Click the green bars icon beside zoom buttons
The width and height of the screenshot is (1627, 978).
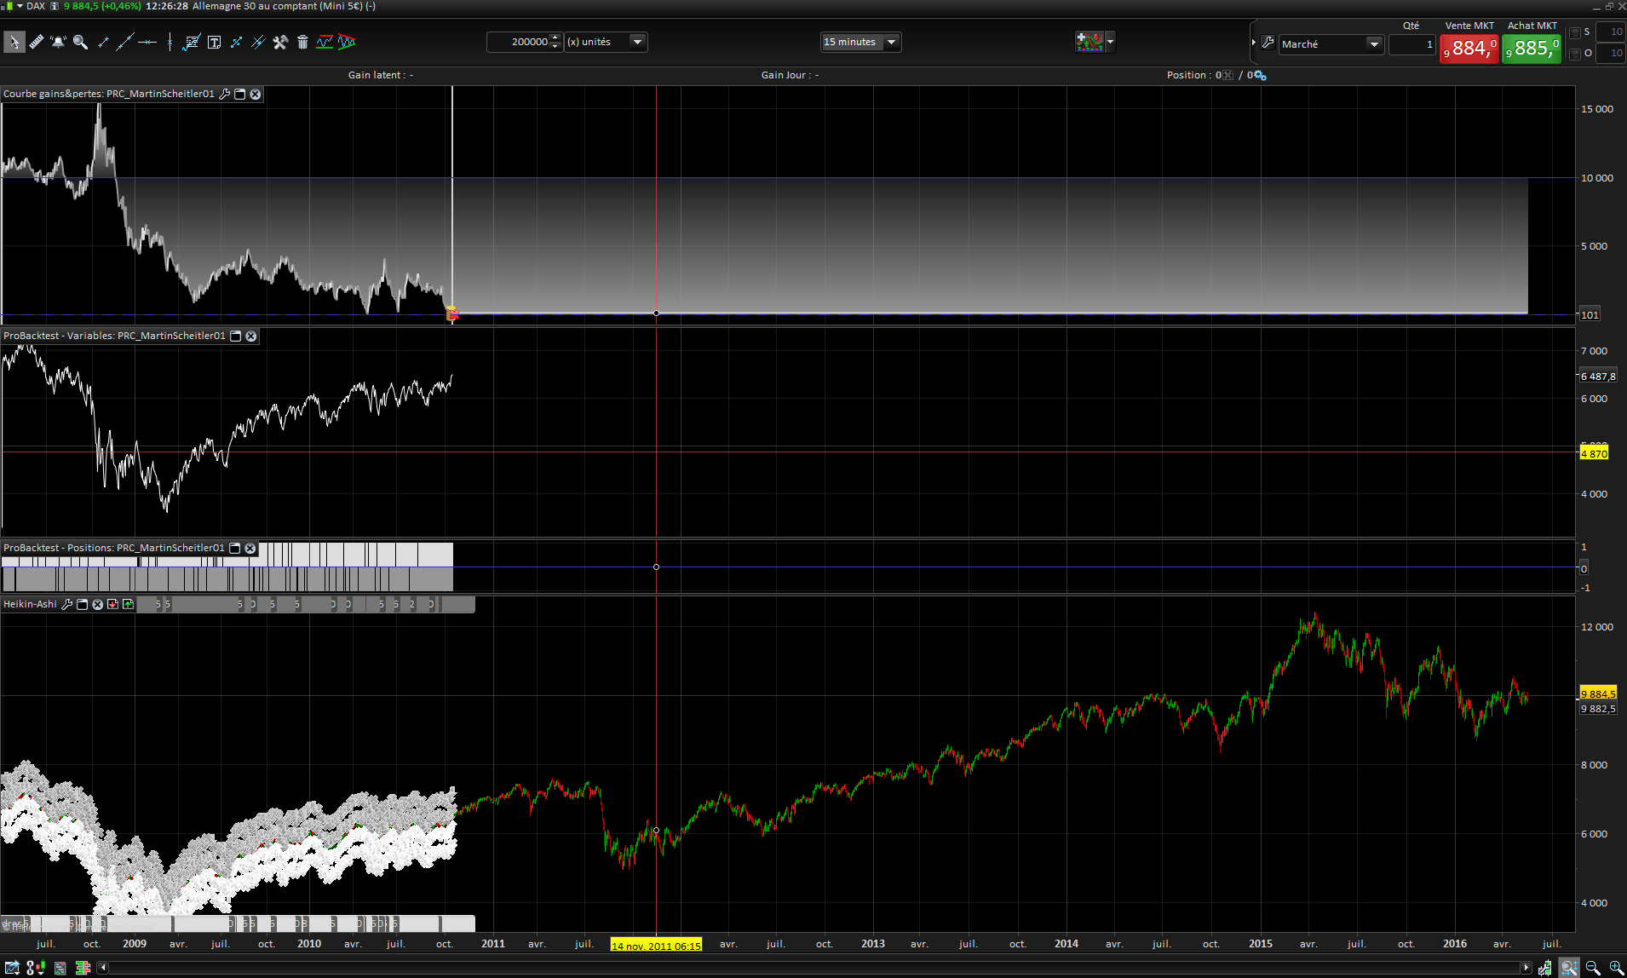[x=1545, y=967]
